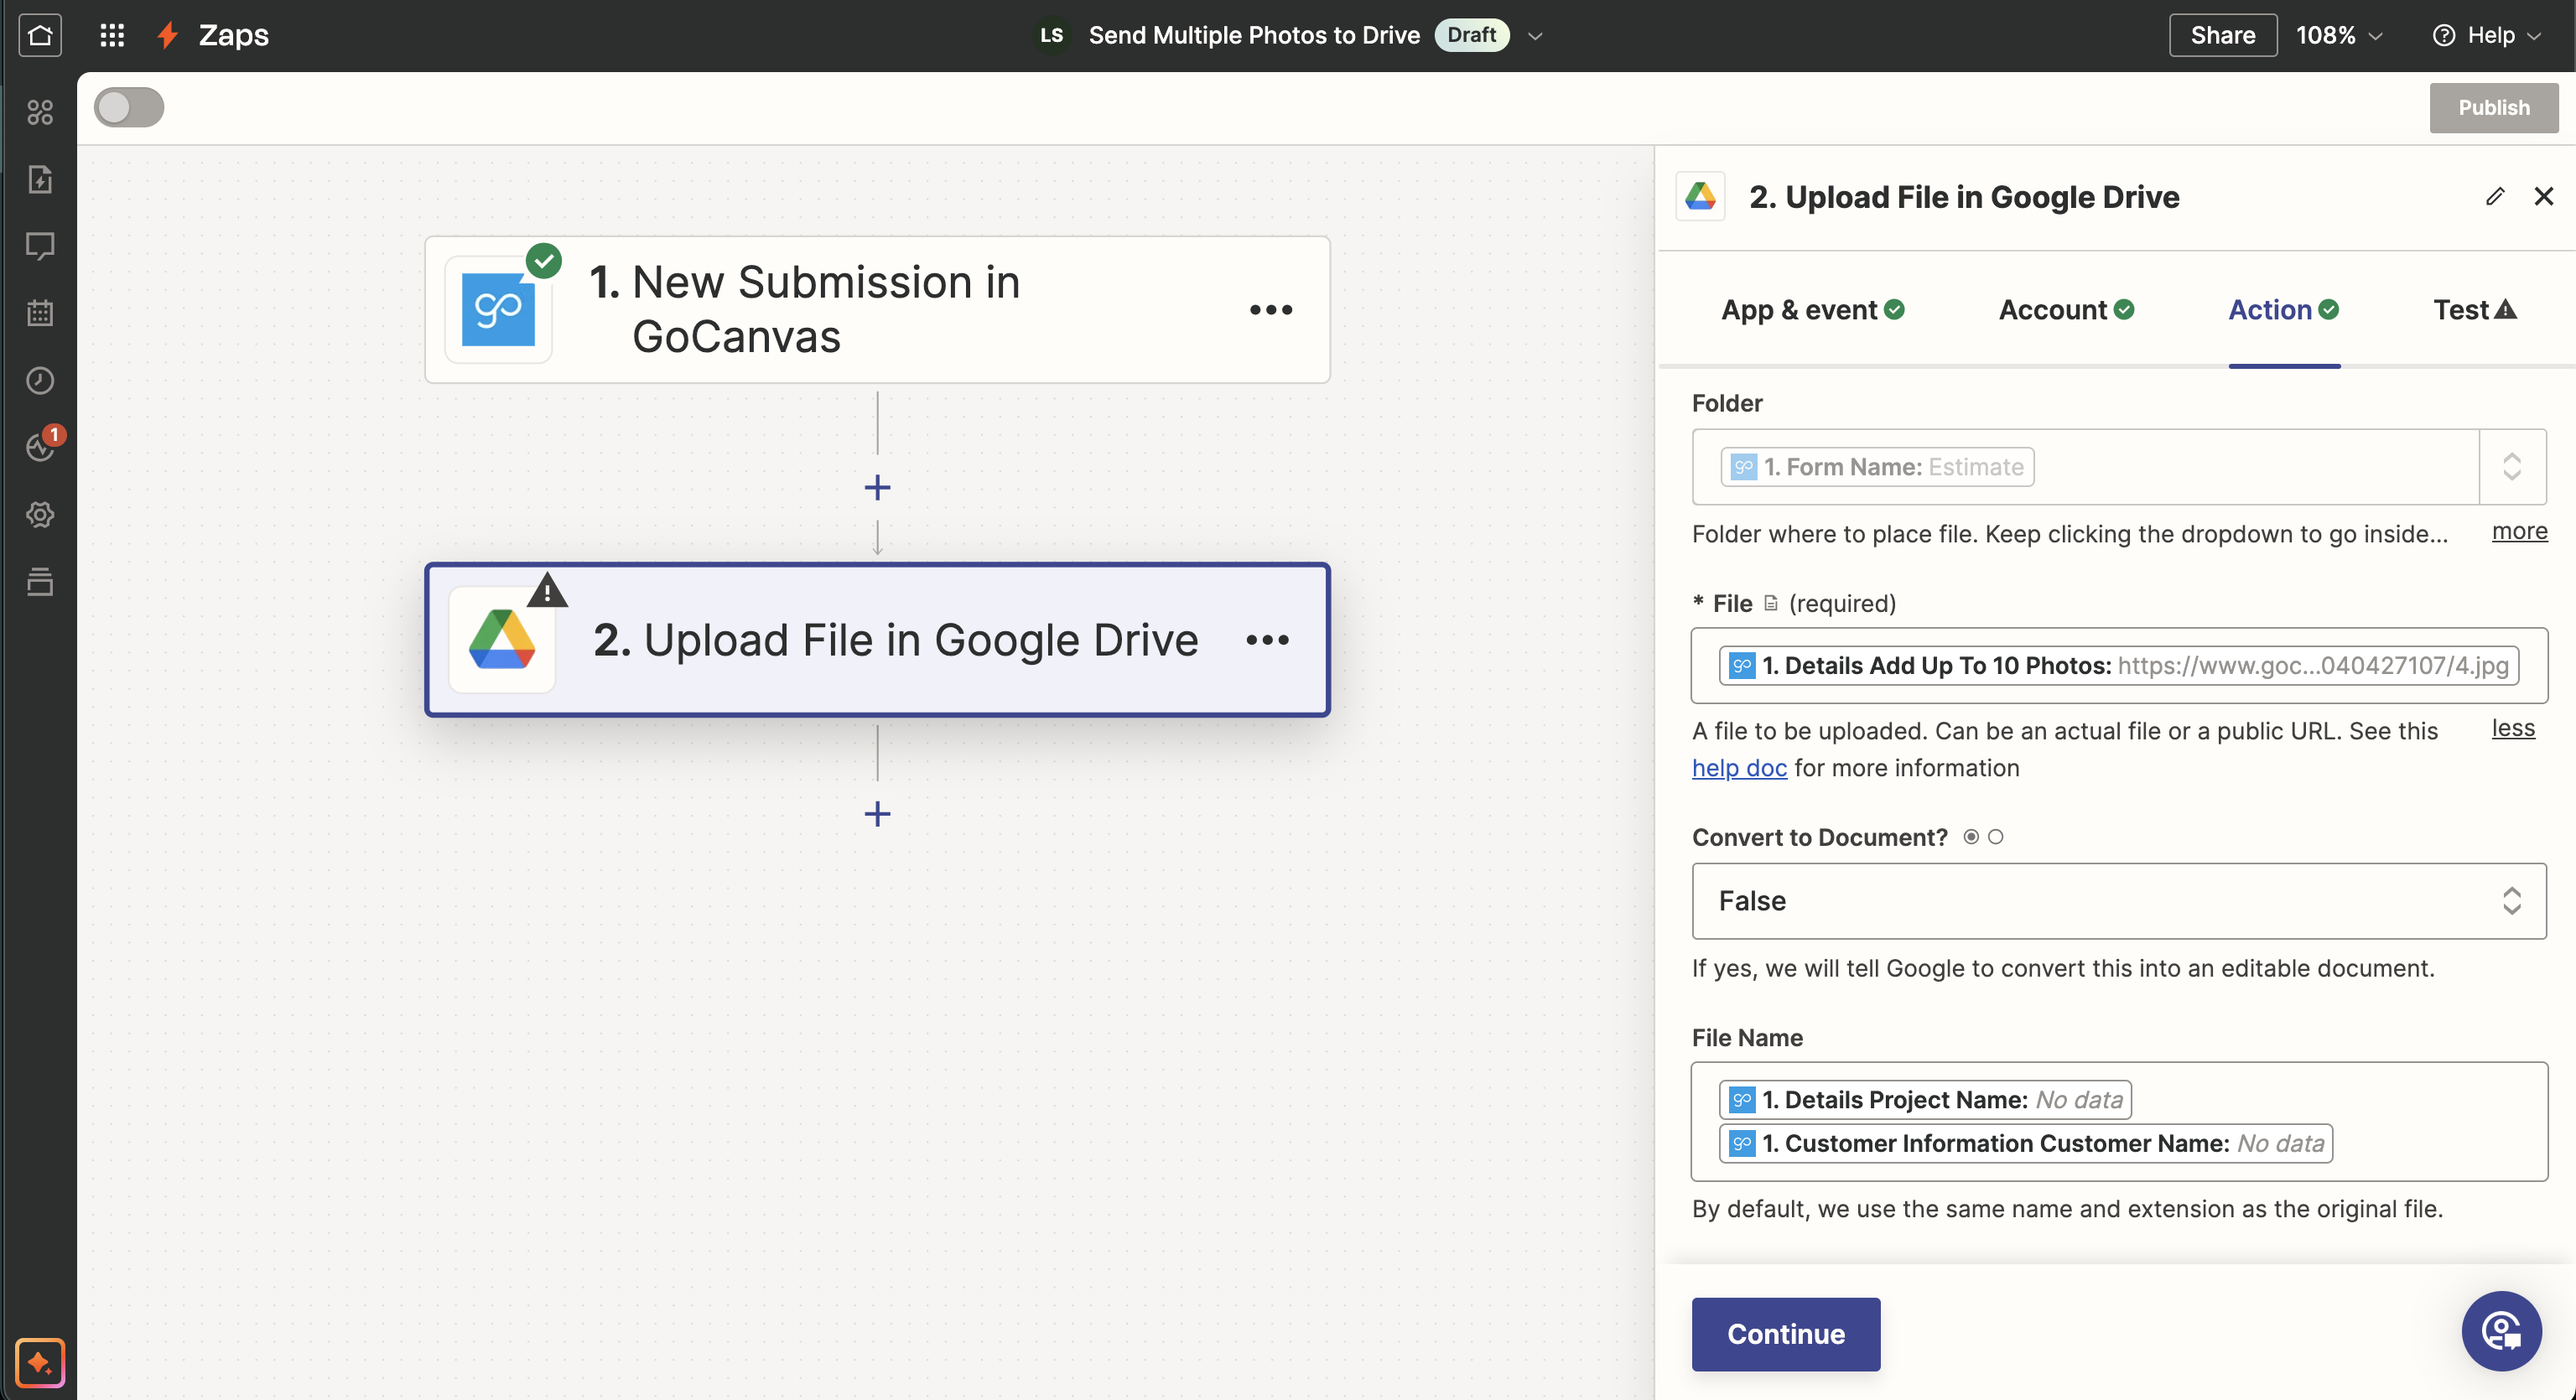This screenshot has height=1400, width=2576.
Task: Select the Details Project Name pill
Action: point(1925,1100)
